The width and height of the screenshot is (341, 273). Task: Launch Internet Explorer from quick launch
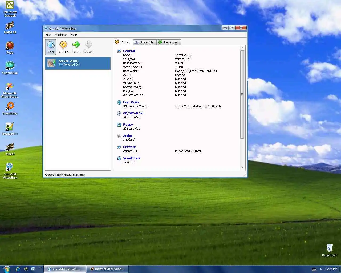[x=18, y=269]
